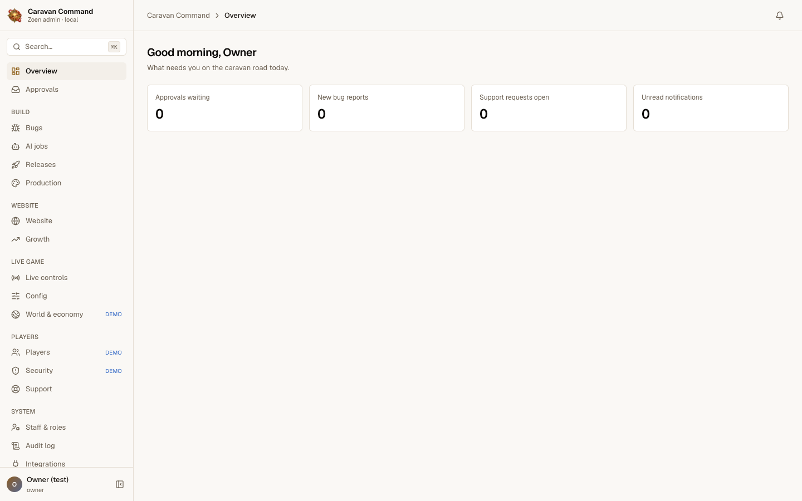
Task: Click the Live controls broadcast icon
Action: [16, 278]
